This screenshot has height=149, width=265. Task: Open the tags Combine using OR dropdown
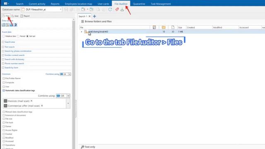click(68, 96)
